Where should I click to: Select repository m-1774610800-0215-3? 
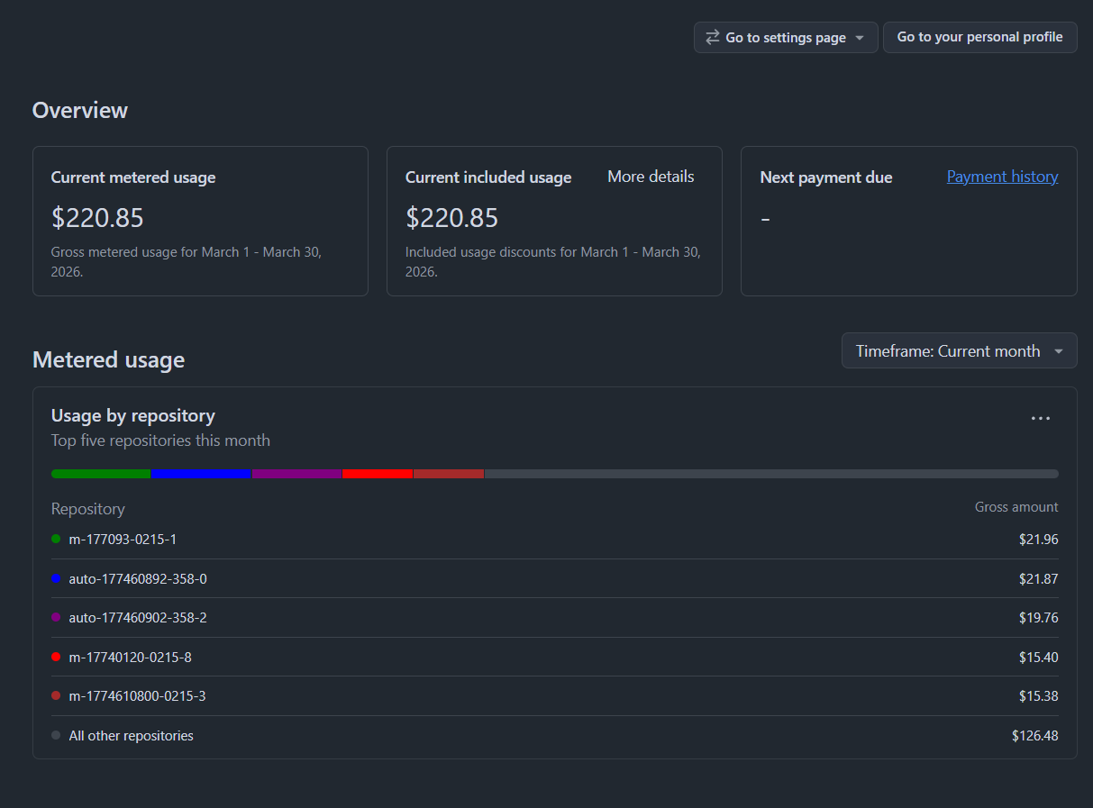pyautogui.click(x=138, y=696)
